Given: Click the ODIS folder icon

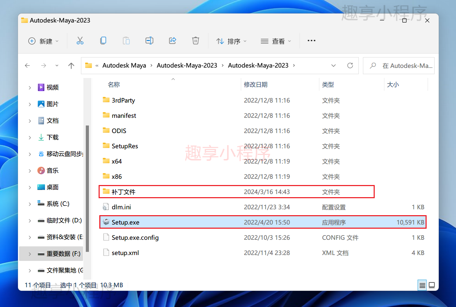Looking at the screenshot, I should tap(106, 131).
